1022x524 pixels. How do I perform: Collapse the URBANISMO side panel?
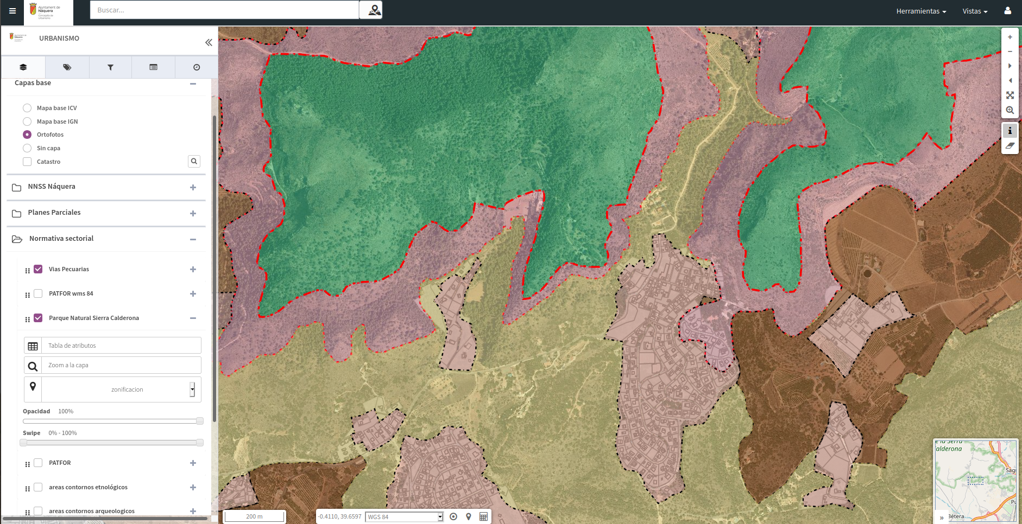pos(209,42)
